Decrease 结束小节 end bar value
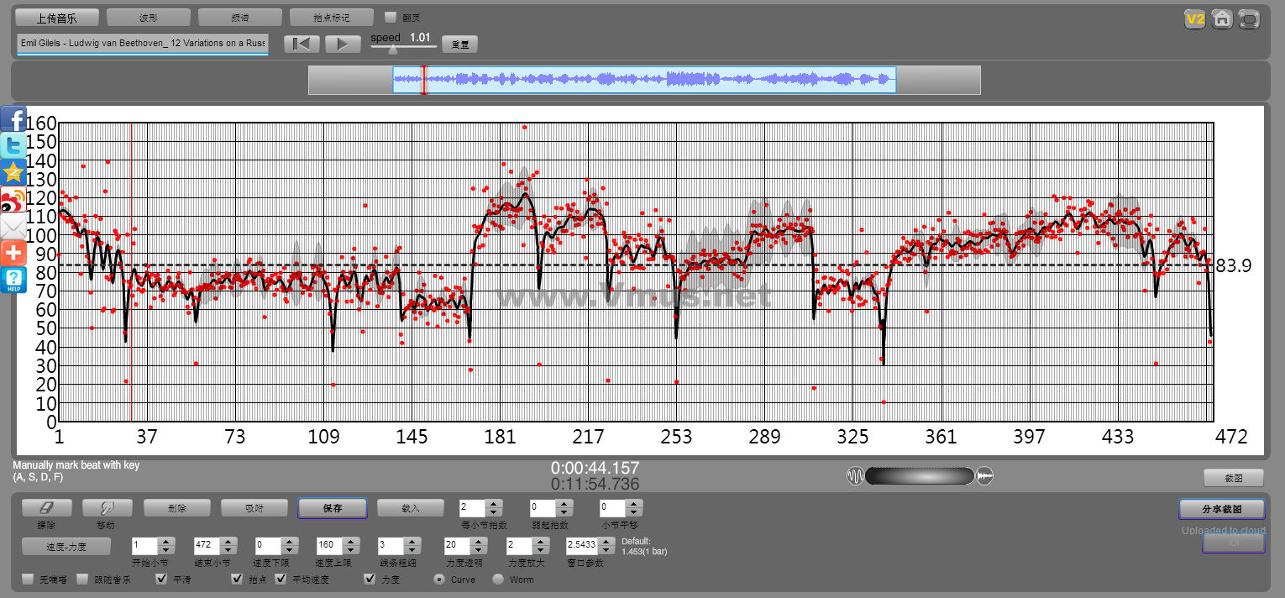 tap(227, 548)
